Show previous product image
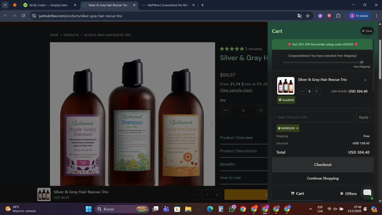The height and width of the screenshot is (215, 382). [53, 125]
